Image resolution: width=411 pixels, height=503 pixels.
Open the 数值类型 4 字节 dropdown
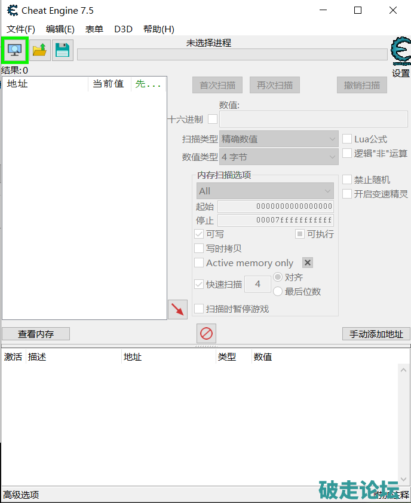coord(278,157)
